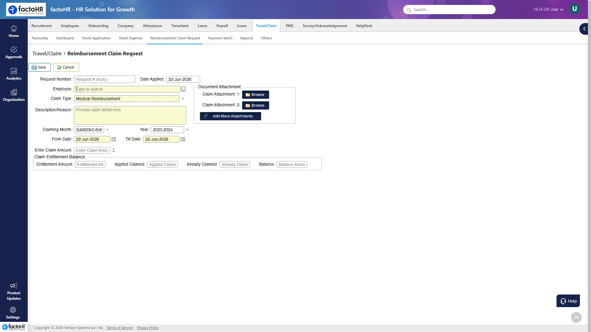Click the Date Applied field
591x332 pixels.
tap(183, 79)
